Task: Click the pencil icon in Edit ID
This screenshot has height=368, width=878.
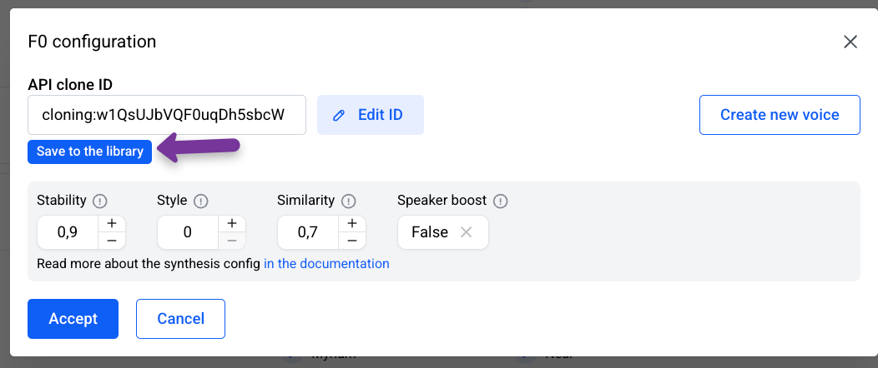Action: [339, 116]
